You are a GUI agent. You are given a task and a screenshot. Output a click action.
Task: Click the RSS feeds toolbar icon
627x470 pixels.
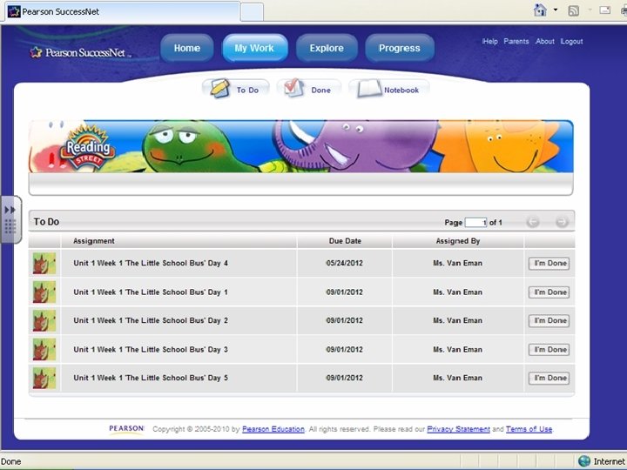click(x=573, y=10)
